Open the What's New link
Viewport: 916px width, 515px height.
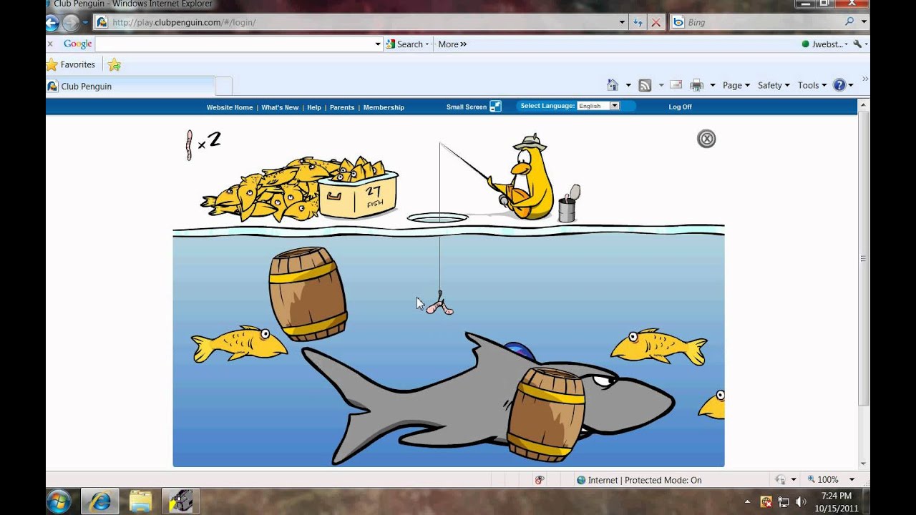click(x=280, y=107)
